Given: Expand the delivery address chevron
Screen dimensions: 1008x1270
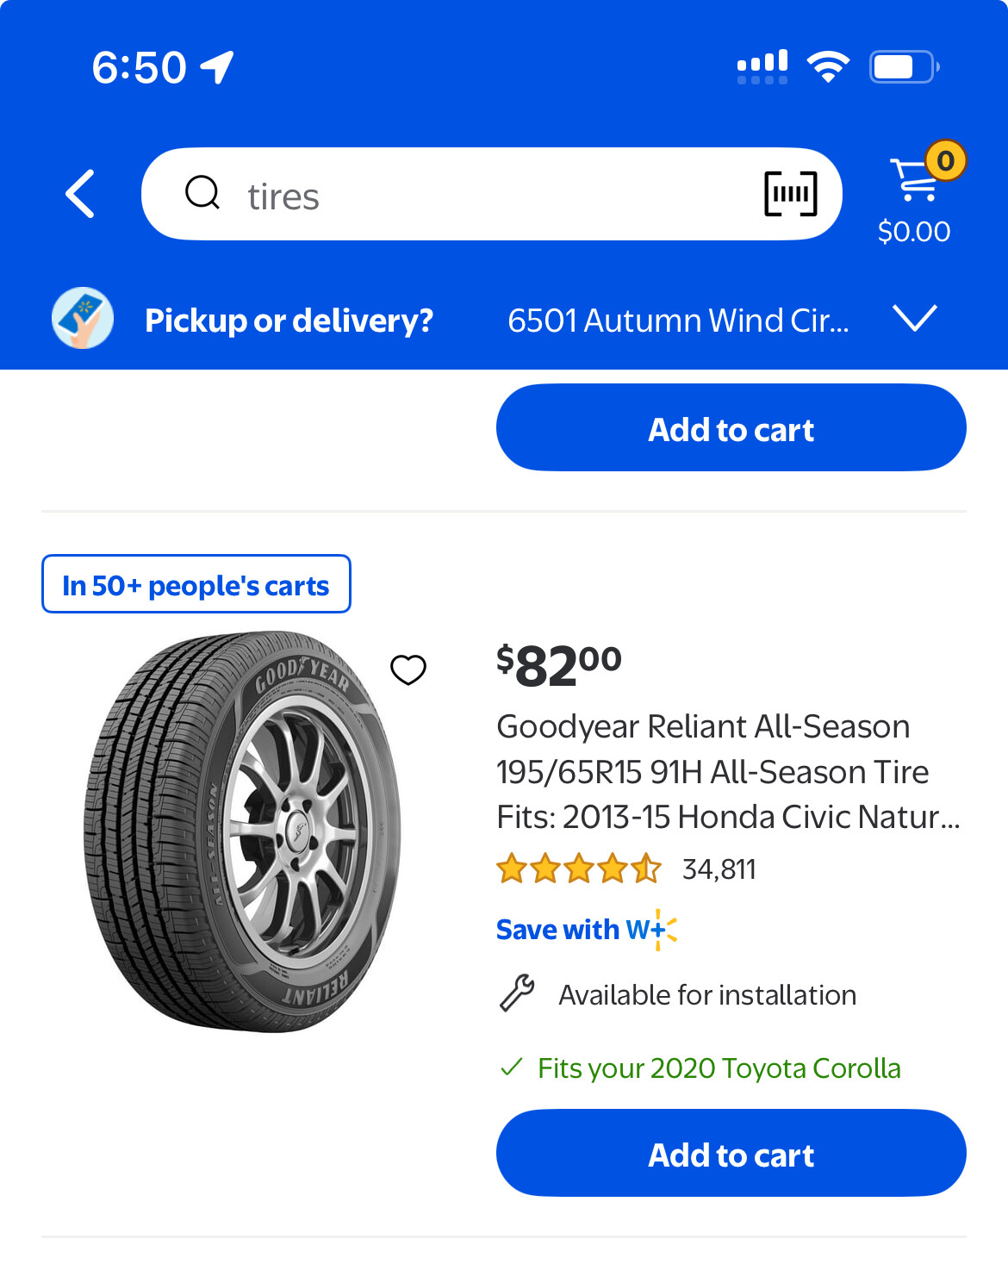Looking at the screenshot, I should [914, 319].
